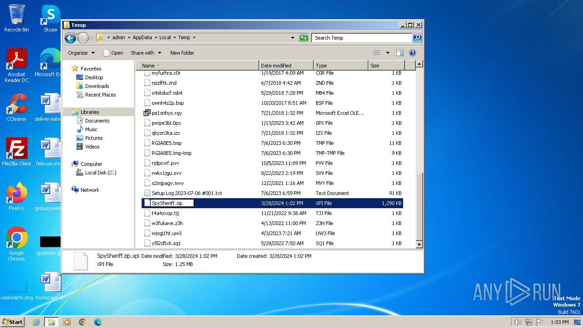Open Google Chrome desktop shortcut
Screen dimensions: 583x328
tap(16, 244)
